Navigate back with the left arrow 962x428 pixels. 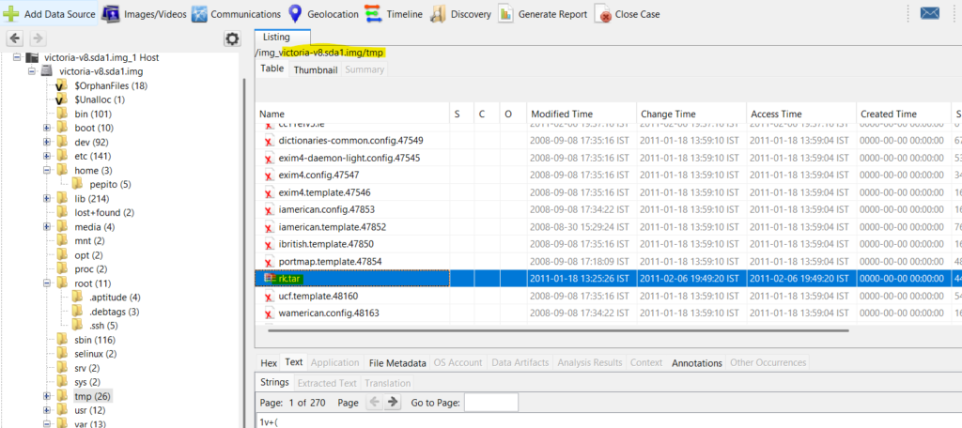pos(16,38)
